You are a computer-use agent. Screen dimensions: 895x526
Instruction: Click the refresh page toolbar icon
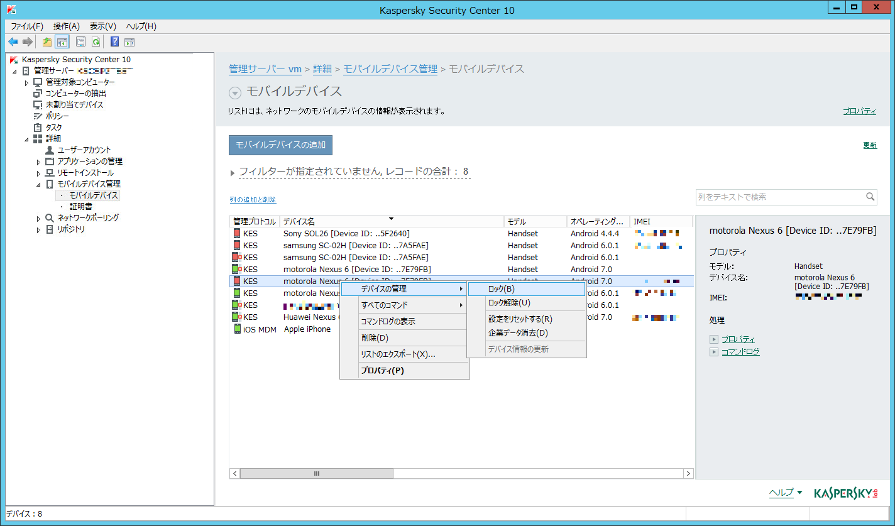click(96, 42)
